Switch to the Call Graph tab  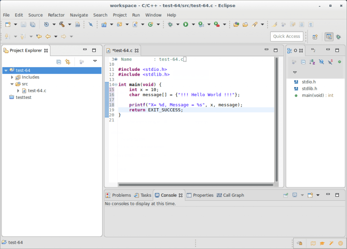point(230,195)
